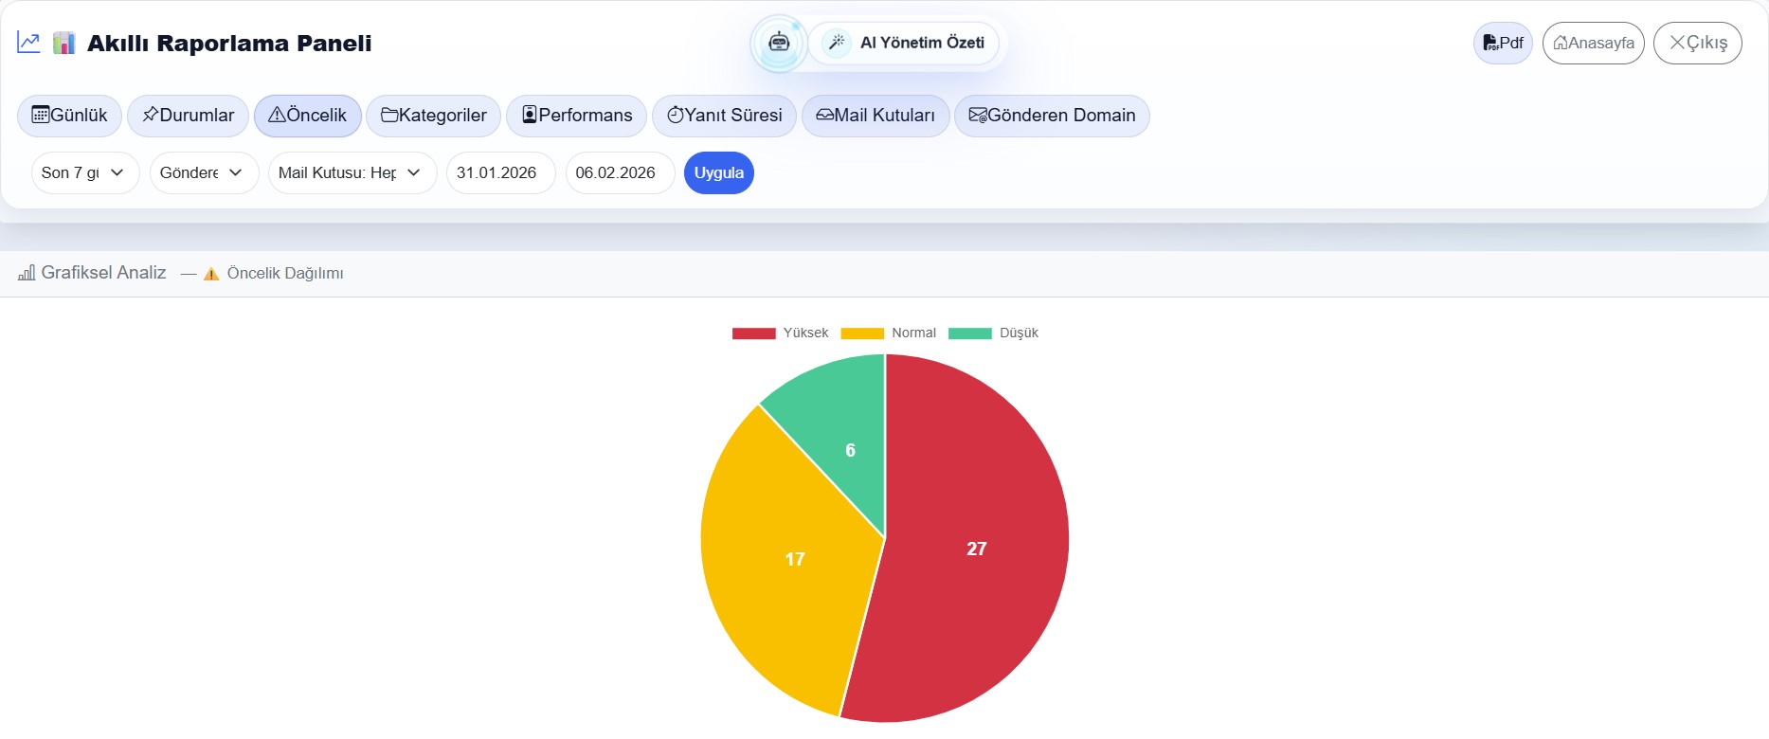
Task: Click the stopwatch icon in Yanıt Süresi
Action: [x=675, y=116]
